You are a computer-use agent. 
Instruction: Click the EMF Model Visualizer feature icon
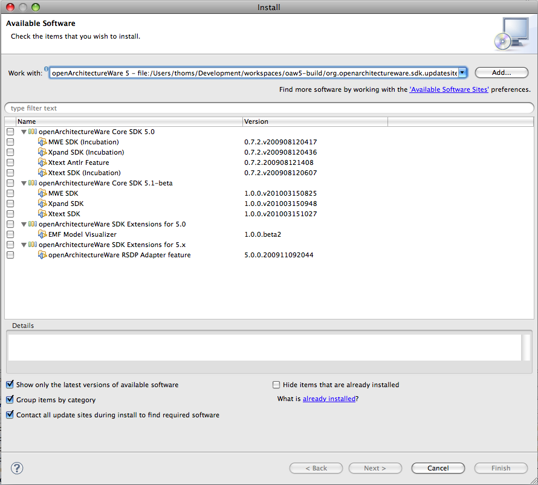[x=42, y=234]
